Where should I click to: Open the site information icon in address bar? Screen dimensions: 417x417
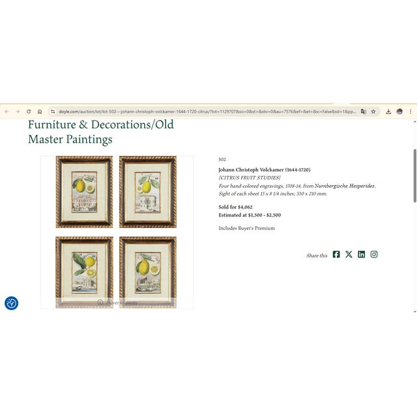(53, 111)
